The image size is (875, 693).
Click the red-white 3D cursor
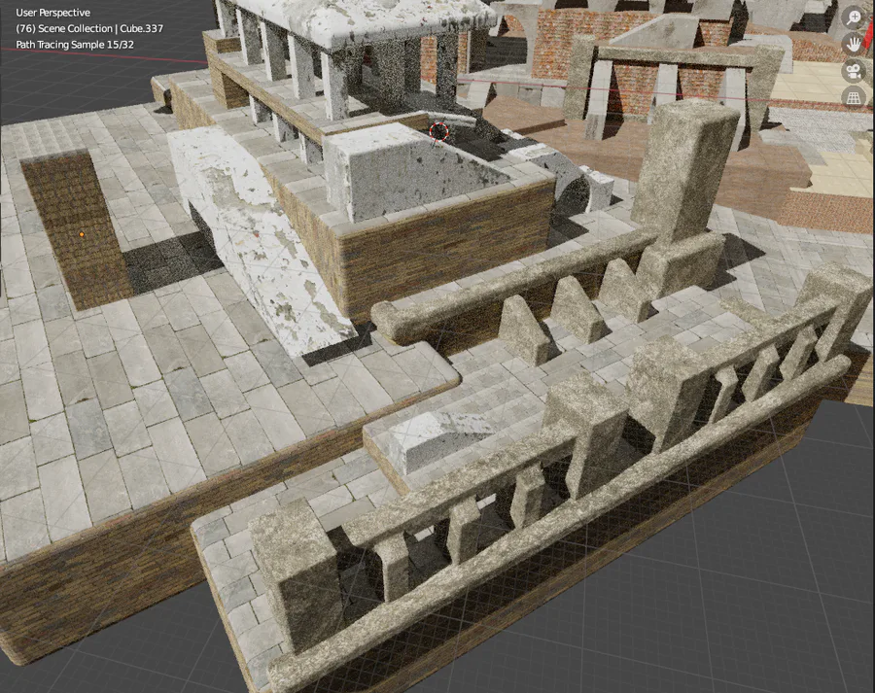[x=439, y=131]
